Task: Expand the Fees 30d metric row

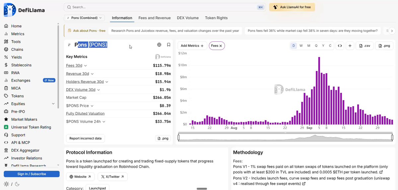Action: [x=77, y=66]
